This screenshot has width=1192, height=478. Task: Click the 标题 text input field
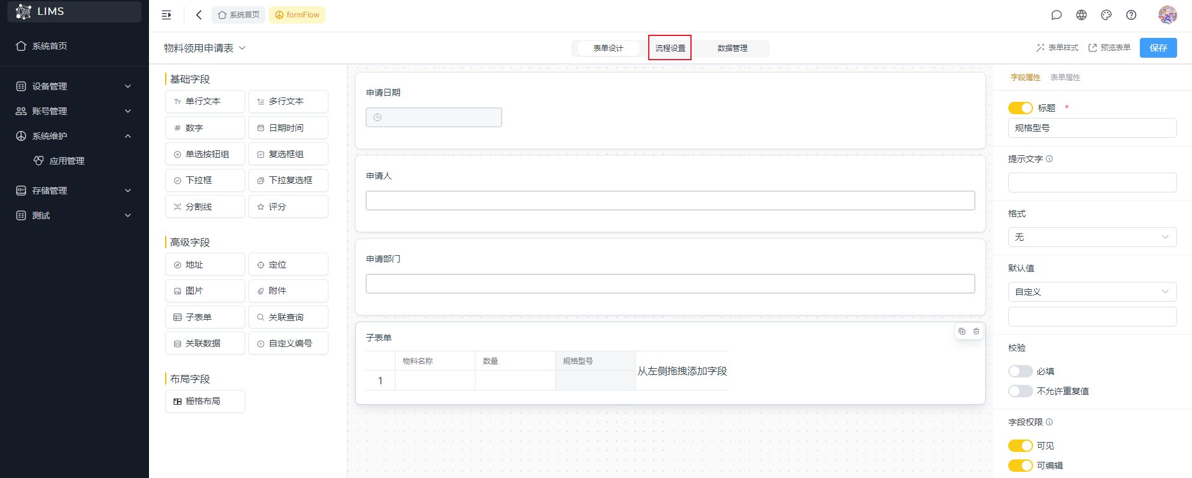pyautogui.click(x=1092, y=128)
